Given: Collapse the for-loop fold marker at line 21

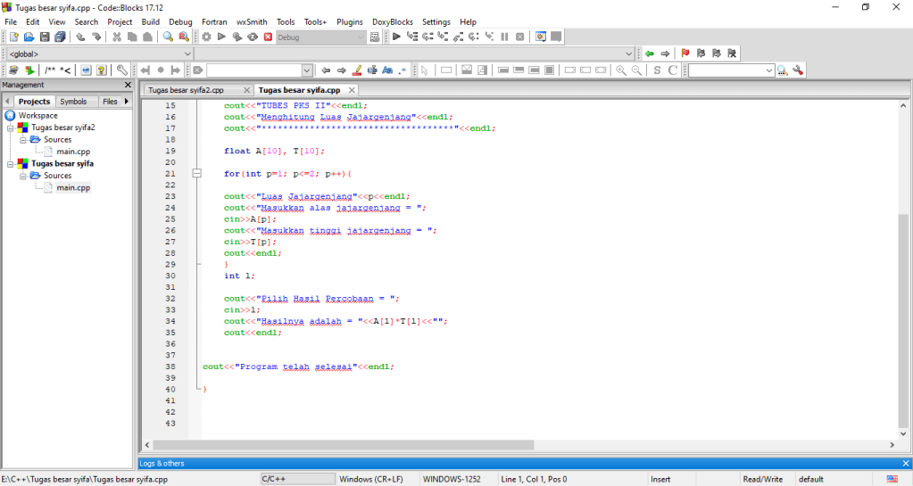Looking at the screenshot, I should [197, 174].
